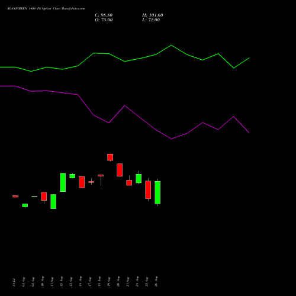Viewport: 296px width, 296px height.
Task: Select the red candle for 14 Aug
Action: 82,182
